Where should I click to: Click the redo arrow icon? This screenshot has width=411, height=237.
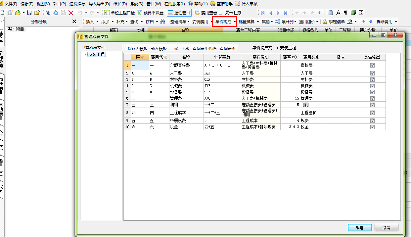92,13
